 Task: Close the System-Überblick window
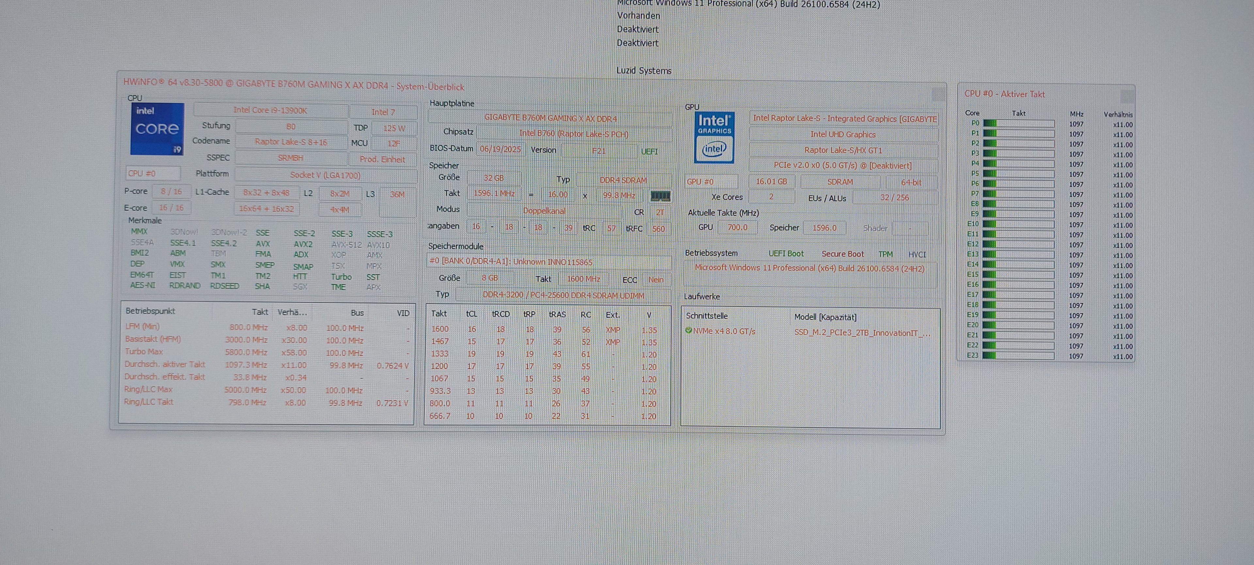click(x=938, y=93)
